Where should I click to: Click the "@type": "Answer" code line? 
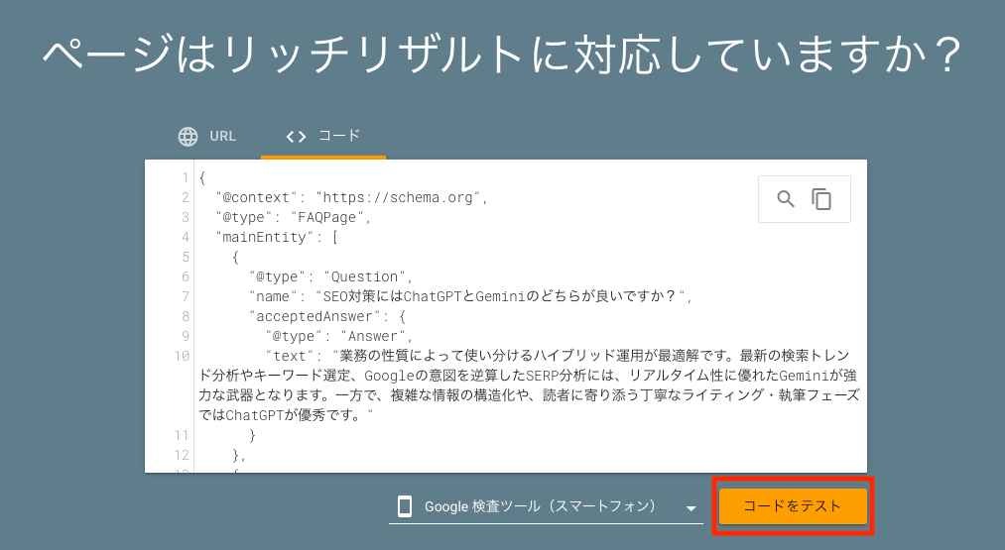tap(339, 336)
